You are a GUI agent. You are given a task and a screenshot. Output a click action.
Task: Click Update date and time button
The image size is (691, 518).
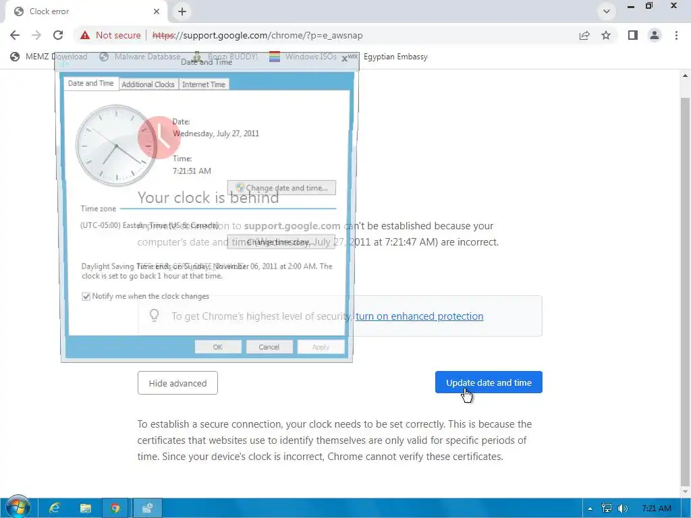point(489,382)
